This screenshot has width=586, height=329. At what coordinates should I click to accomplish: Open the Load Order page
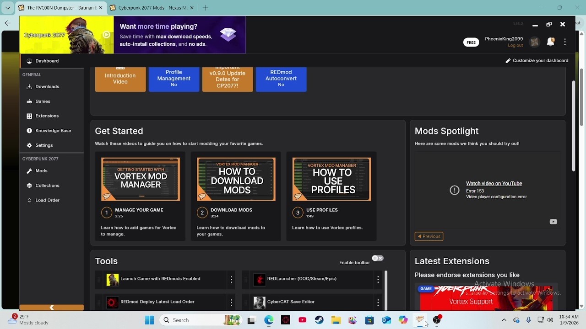click(51, 200)
